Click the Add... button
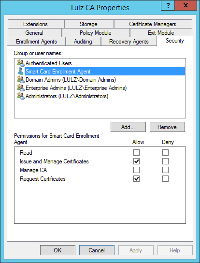The image size is (200, 263). pyautogui.click(x=128, y=127)
